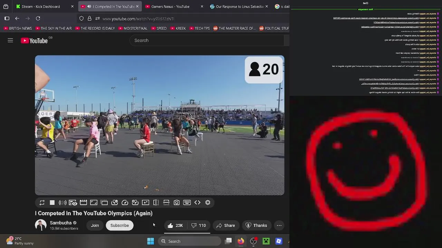Click the video player frame
Screen dimensions: 442x248
click(160, 125)
